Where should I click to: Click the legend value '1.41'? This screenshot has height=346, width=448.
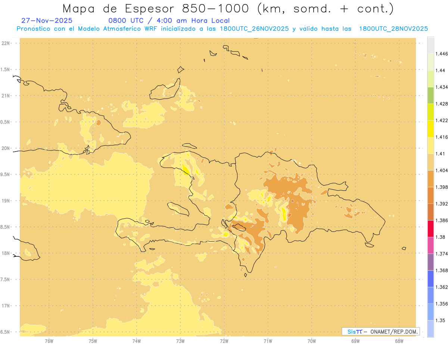[441, 154]
